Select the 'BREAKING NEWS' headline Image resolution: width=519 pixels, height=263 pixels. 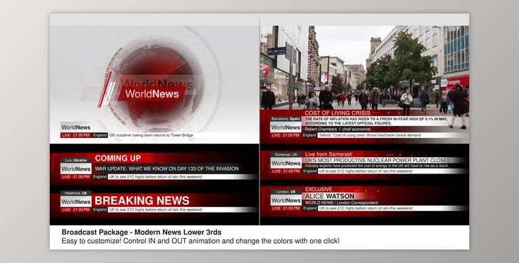point(142,200)
